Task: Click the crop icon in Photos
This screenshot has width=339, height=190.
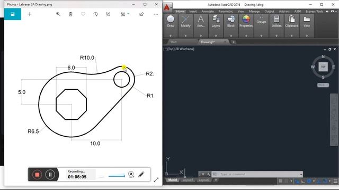Action: tap(108, 14)
